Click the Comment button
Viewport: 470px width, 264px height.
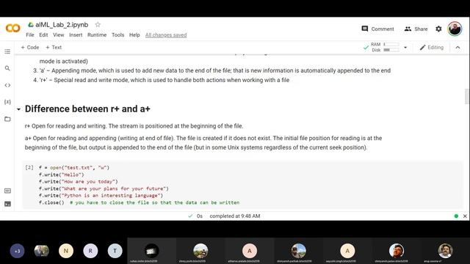(x=377, y=29)
